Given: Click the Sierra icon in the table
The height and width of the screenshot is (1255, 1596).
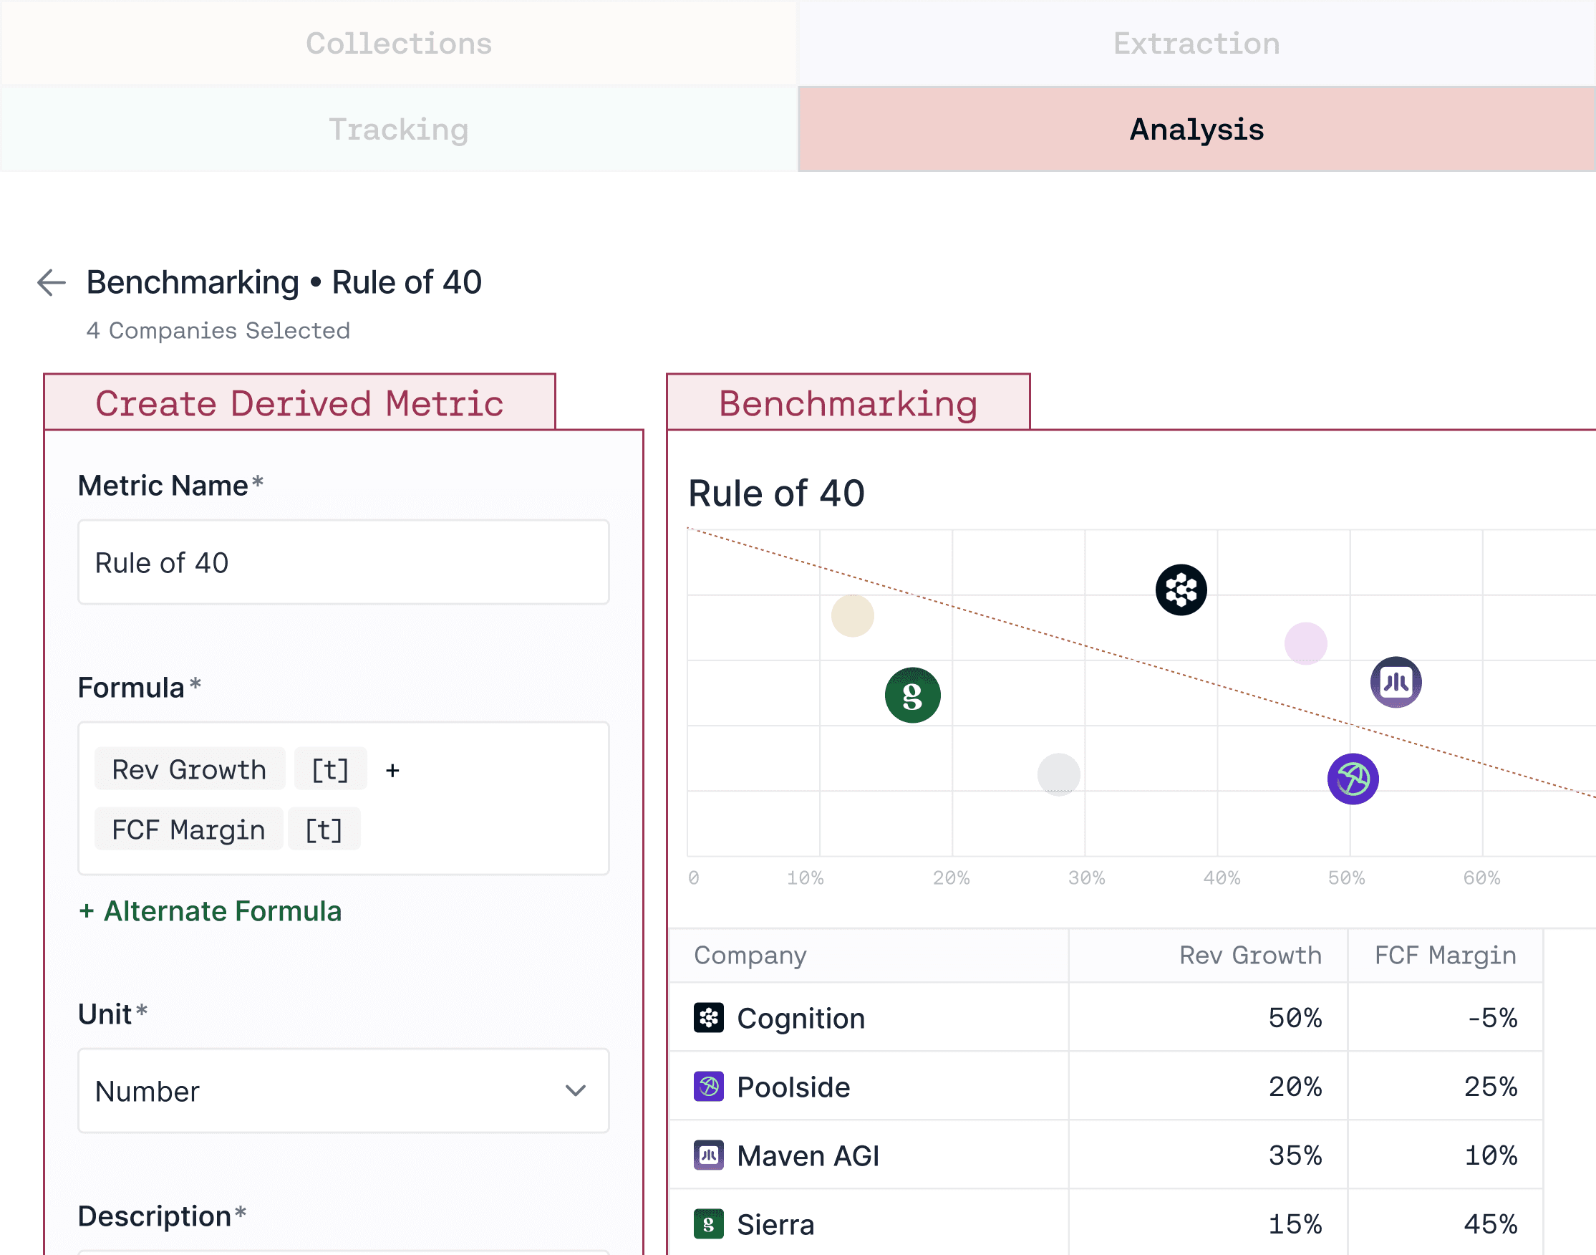Looking at the screenshot, I should [708, 1224].
